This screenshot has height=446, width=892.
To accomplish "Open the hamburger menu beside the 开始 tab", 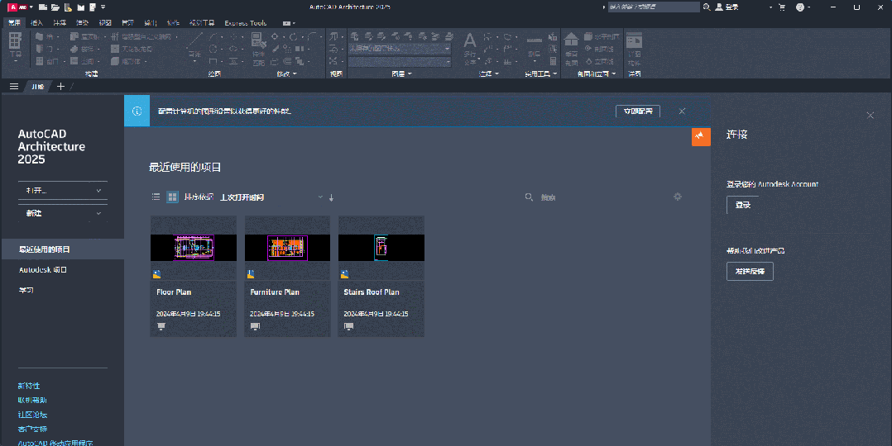I will (x=13, y=87).
